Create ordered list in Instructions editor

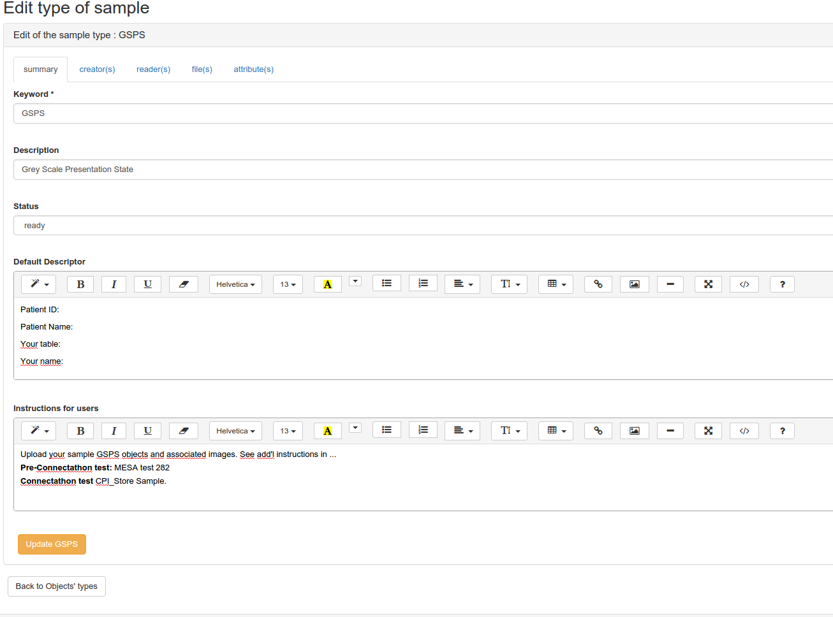tap(423, 430)
